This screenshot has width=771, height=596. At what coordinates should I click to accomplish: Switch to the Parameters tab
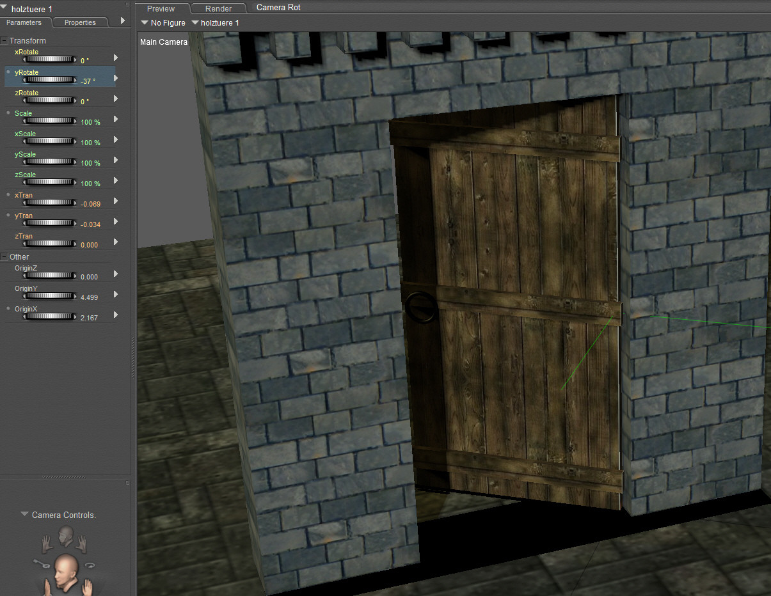(x=24, y=22)
